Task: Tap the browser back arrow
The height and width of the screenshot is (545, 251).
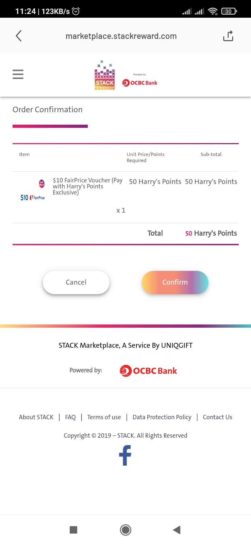Action: (x=19, y=36)
